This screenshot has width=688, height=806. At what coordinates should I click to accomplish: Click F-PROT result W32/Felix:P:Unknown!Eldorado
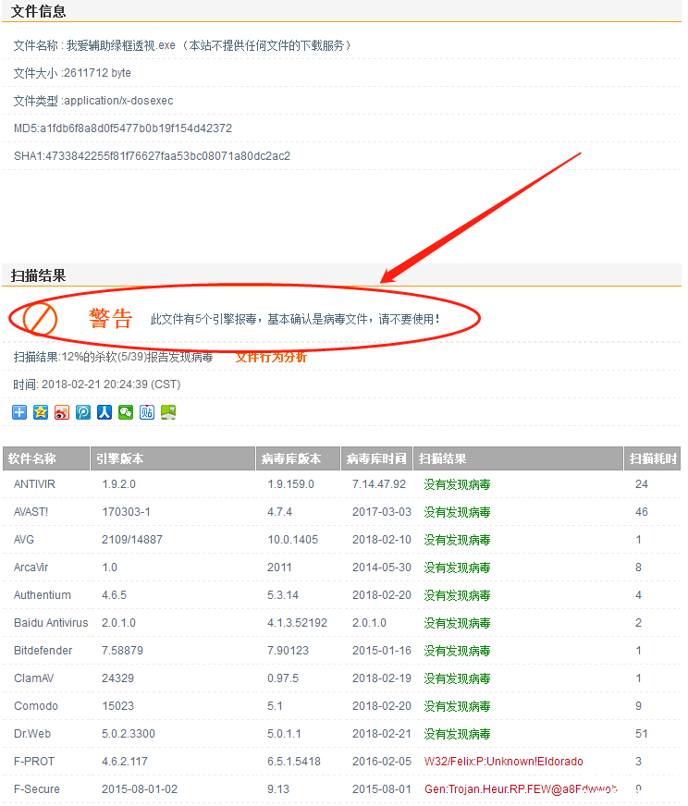click(x=503, y=762)
